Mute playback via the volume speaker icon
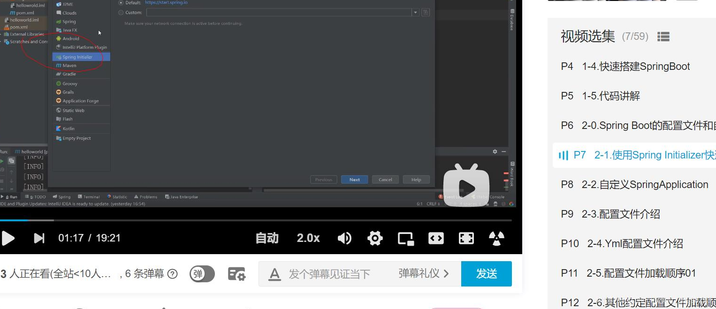The image size is (716, 309). pyautogui.click(x=344, y=238)
